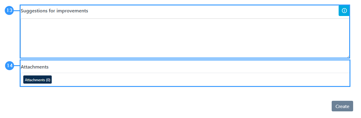Image resolution: width=361 pixels, height=118 pixels.
Task: Click the grey Create button at bottom
Action: pyautogui.click(x=342, y=106)
